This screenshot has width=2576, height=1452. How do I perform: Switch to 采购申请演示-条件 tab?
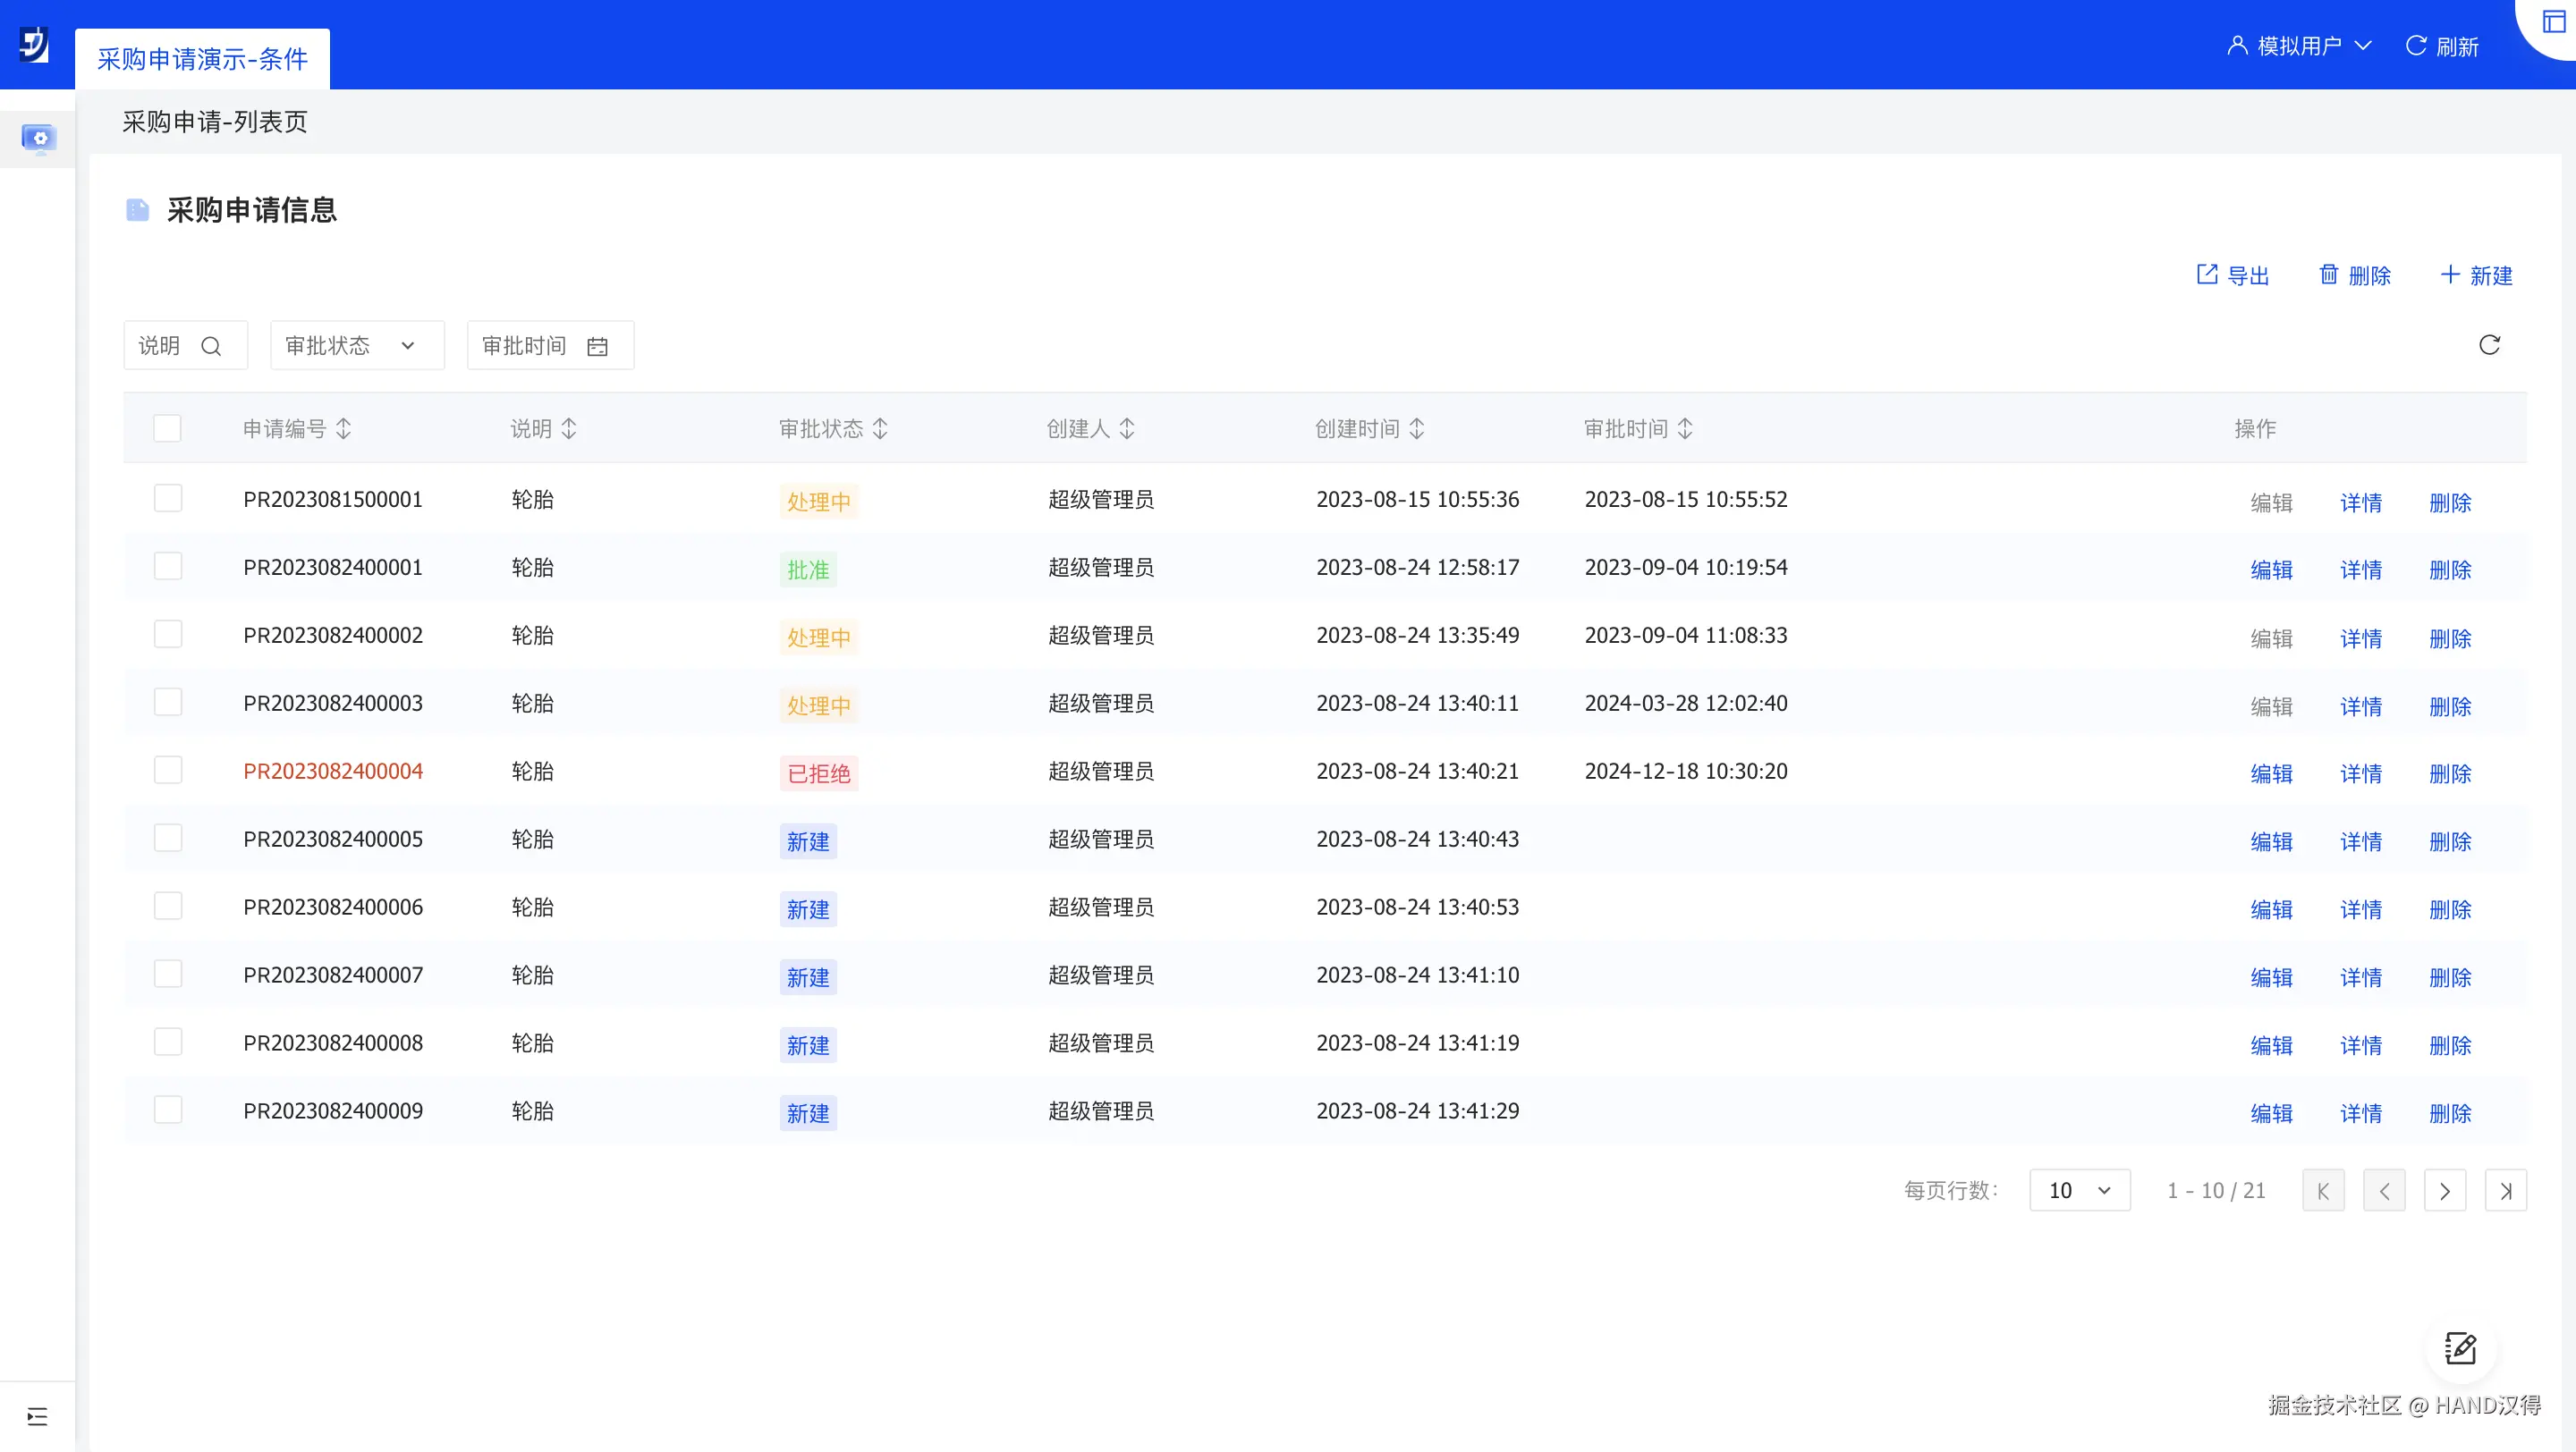[202, 59]
